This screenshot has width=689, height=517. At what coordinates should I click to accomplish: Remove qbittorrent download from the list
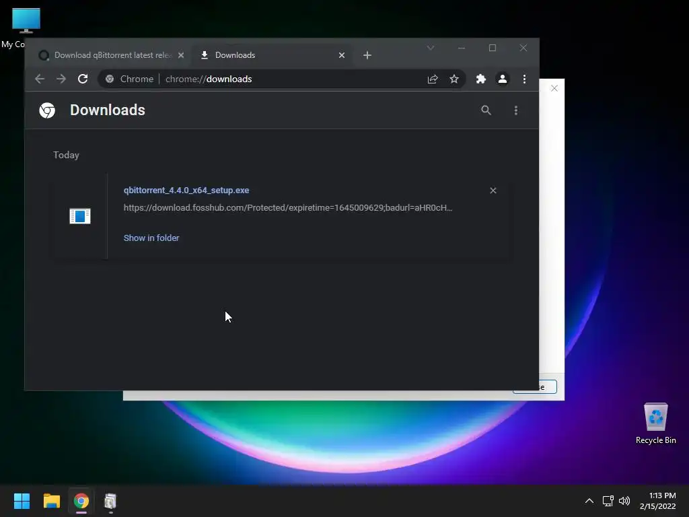493,191
